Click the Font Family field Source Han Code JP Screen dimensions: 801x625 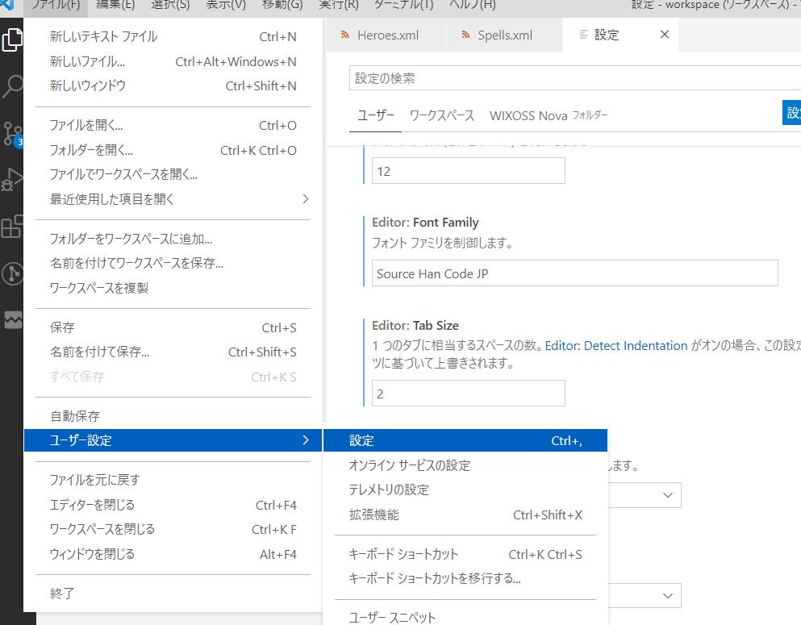pos(574,273)
